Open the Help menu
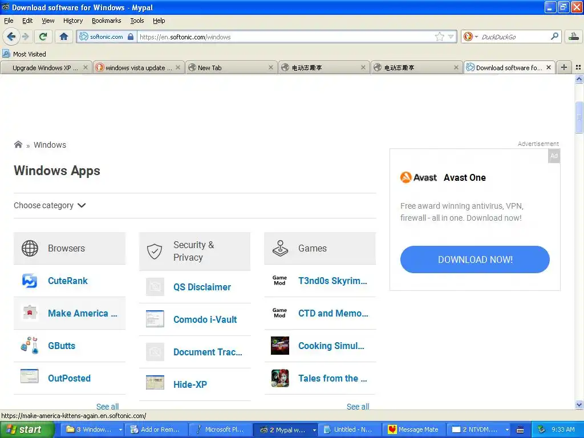 (159, 21)
